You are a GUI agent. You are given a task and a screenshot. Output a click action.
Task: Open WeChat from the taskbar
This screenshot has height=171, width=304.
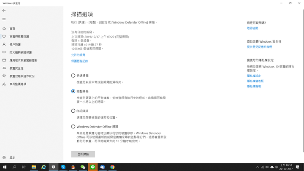[x=83, y=167]
